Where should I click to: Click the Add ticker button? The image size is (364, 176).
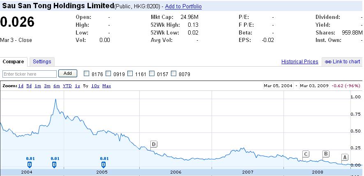(67, 74)
